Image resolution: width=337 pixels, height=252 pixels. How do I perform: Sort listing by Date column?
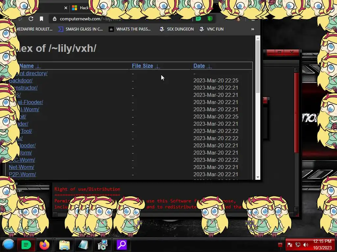(x=199, y=66)
